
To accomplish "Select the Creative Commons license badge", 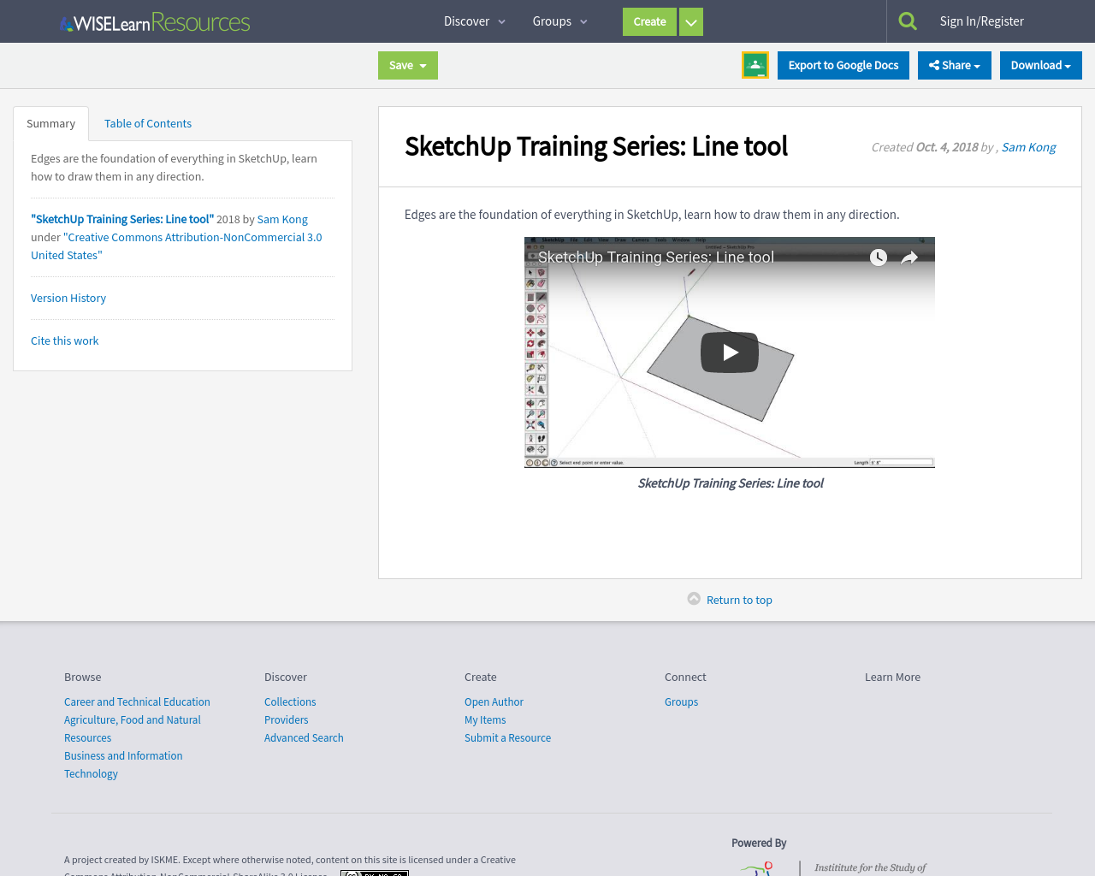I will pyautogui.click(x=374, y=873).
